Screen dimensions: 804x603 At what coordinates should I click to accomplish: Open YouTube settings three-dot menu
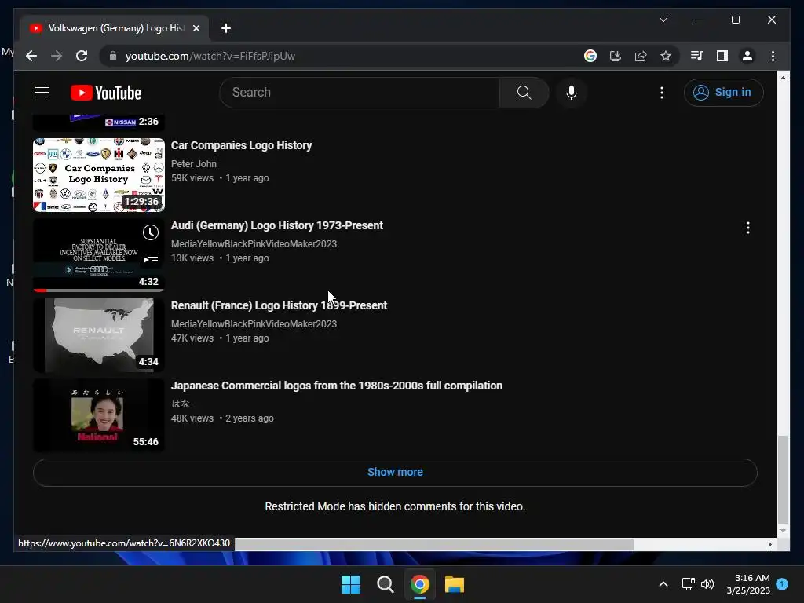(x=661, y=93)
